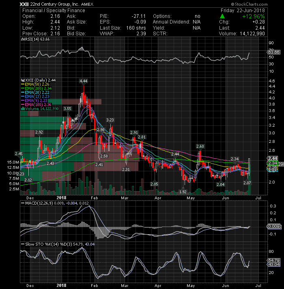Click the VWAP value 2.39
284x289 pixels.
[141, 34]
